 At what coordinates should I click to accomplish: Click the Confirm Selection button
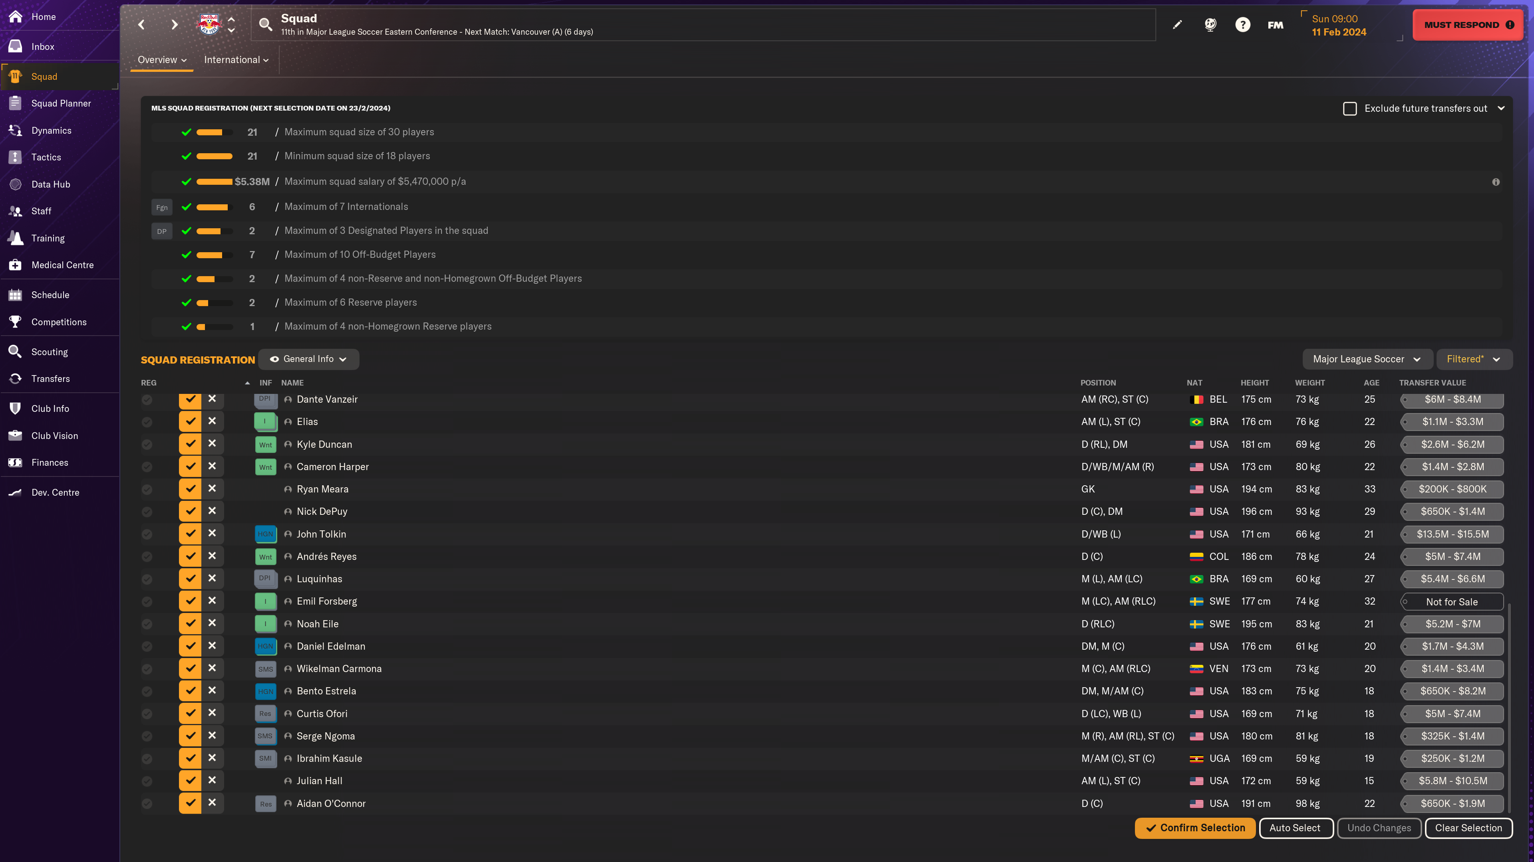pyautogui.click(x=1194, y=828)
